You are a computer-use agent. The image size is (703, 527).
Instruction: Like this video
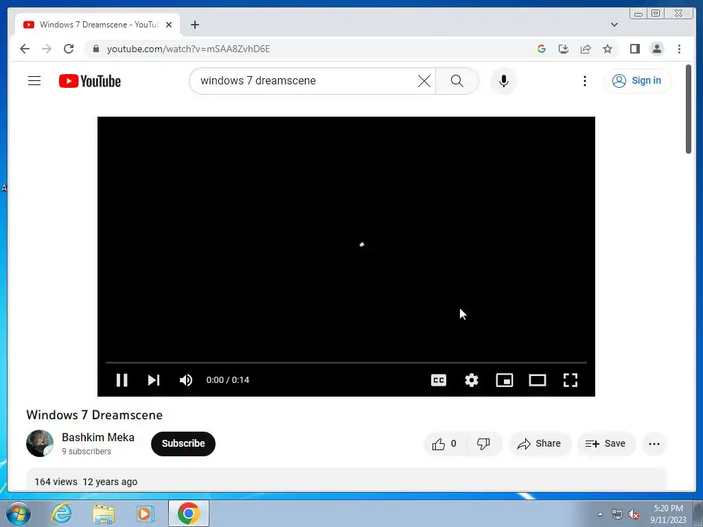pyautogui.click(x=445, y=444)
